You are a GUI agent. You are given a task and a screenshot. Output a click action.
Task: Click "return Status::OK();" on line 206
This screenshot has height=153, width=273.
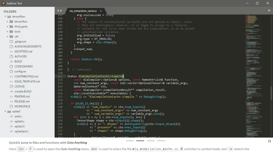click(86, 59)
